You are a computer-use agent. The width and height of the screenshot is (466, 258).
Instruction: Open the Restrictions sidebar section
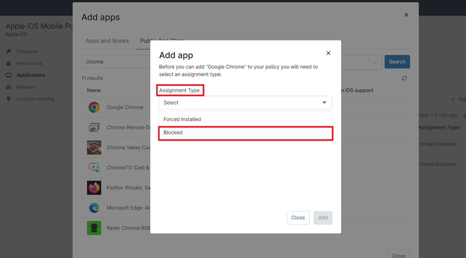coord(30,64)
